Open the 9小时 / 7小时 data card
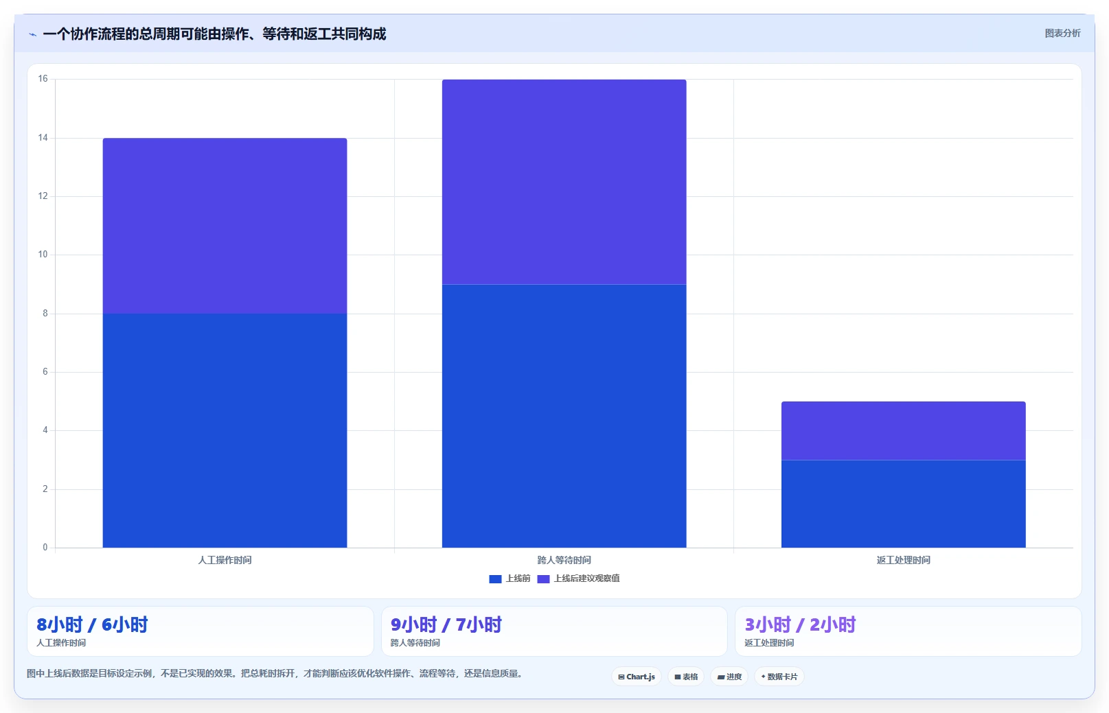Viewport: 1109px width, 713px height. 554,631
